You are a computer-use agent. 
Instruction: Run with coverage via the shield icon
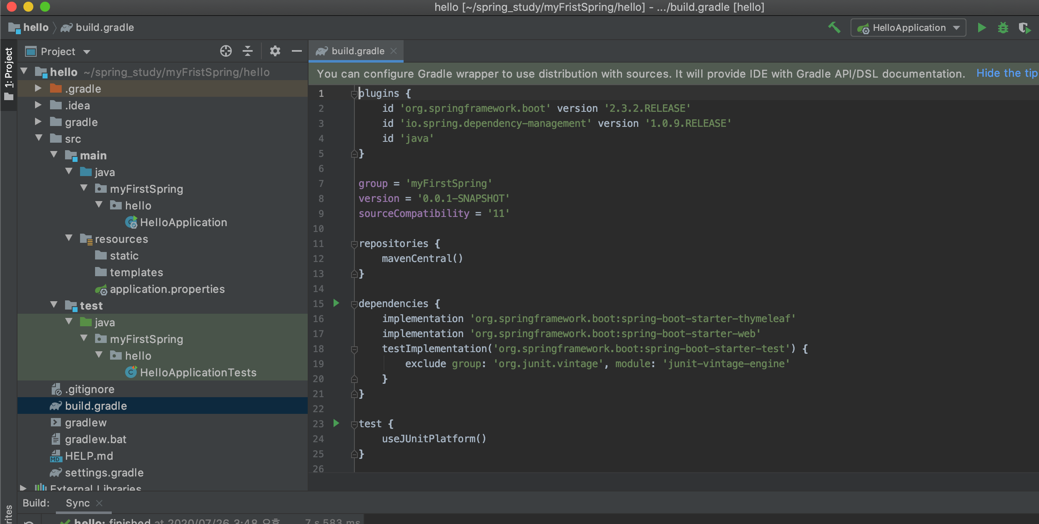coord(1024,28)
